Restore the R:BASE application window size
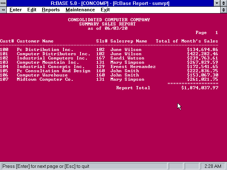Image resolution: width=227 pixels, height=170 pixels. (x=223, y=3)
